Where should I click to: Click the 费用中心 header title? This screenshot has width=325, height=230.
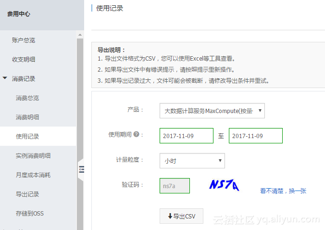click(19, 14)
